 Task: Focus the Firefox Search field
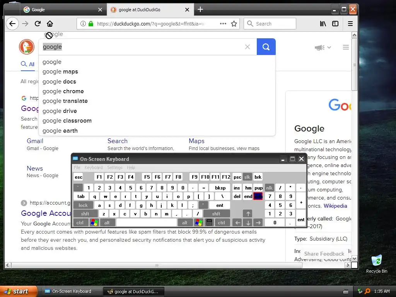[x=270, y=24]
